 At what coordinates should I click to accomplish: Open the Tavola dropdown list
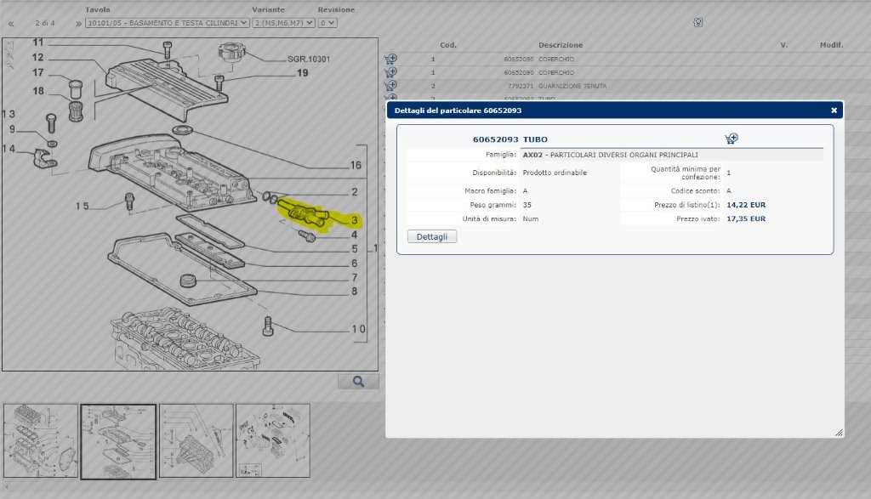click(x=168, y=23)
